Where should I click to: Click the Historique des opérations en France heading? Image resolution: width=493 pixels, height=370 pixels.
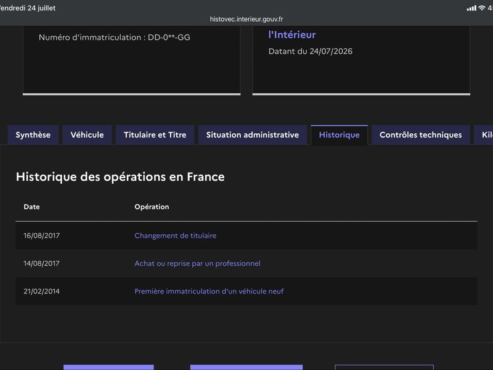120,177
